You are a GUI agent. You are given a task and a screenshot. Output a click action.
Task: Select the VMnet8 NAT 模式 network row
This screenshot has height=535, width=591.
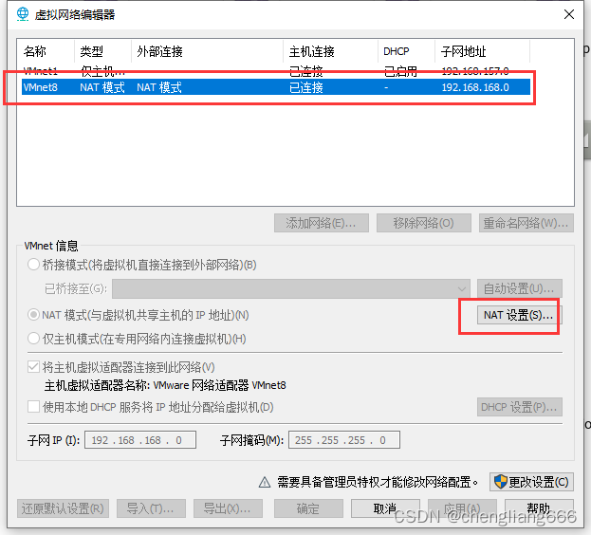(x=276, y=87)
